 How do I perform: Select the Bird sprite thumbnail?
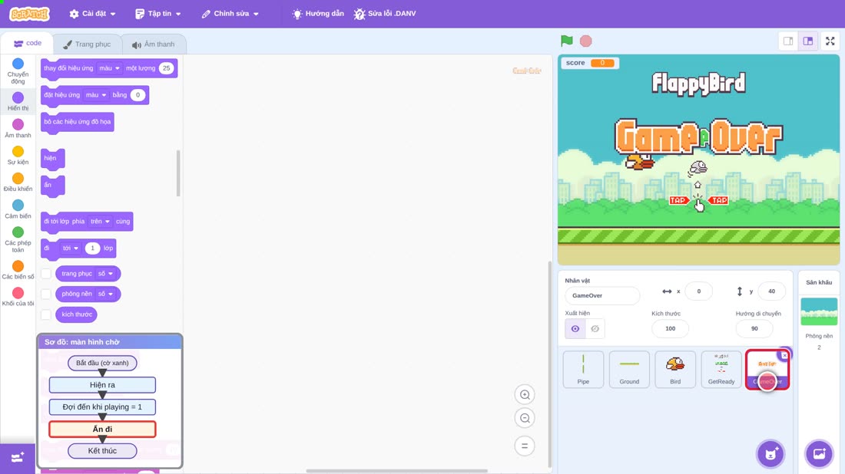[674, 369]
